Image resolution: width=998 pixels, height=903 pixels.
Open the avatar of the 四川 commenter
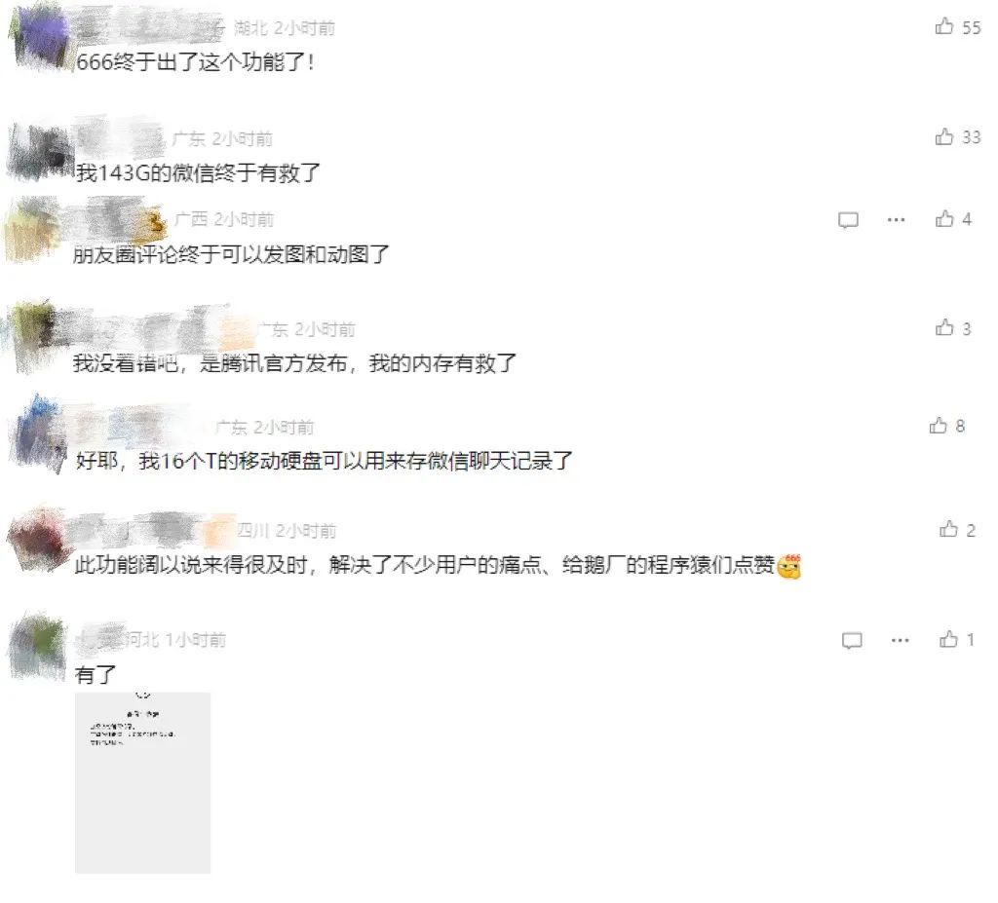tap(39, 541)
